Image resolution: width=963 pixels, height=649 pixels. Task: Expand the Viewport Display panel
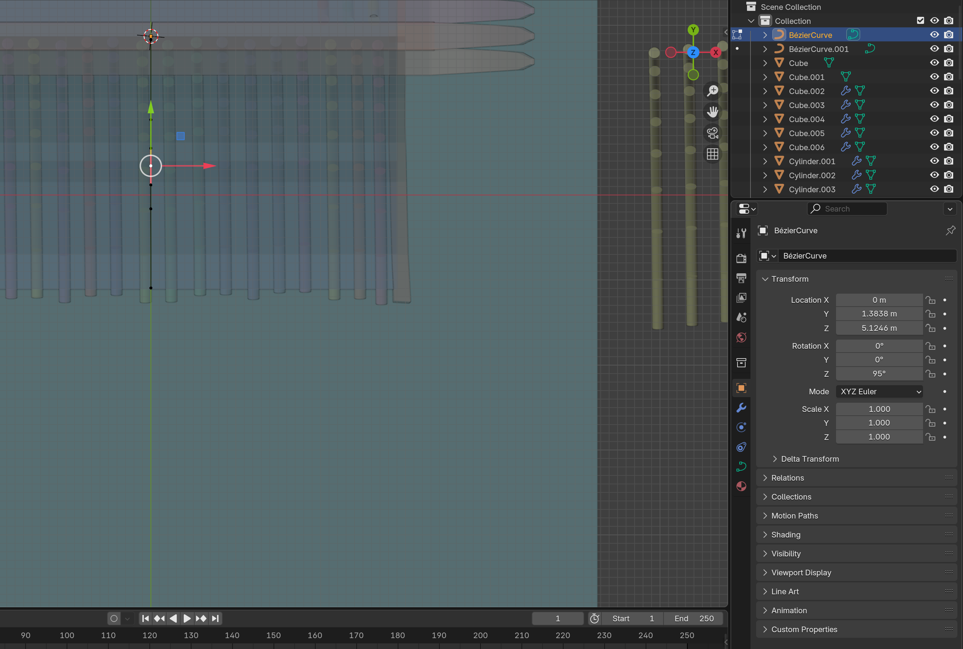(765, 573)
